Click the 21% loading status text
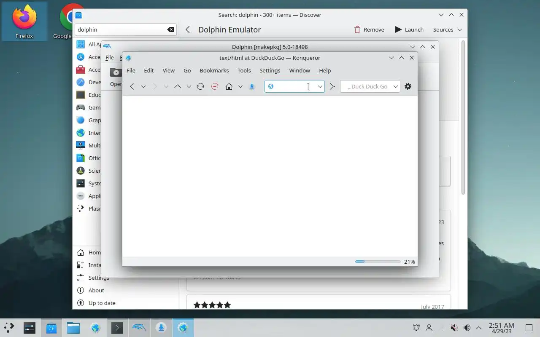 (x=409, y=262)
